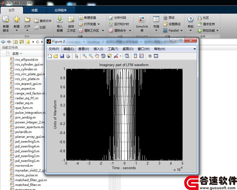Switch to the 应用程序 (Apps) ribbon tab
Image resolution: width=237 pixels, height=190 pixels.
click(x=61, y=10)
